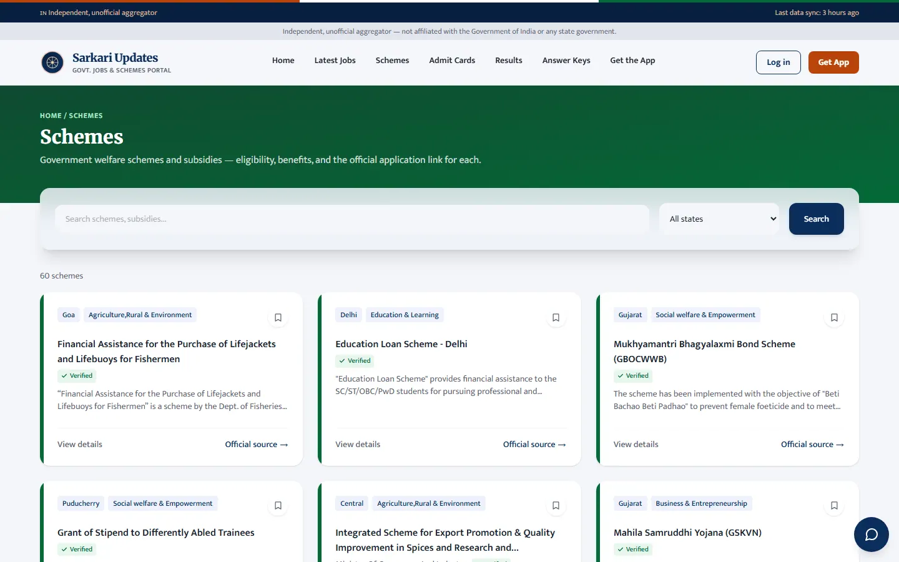This screenshot has width=899, height=562.
Task: Click the Delhi state tag
Action: click(349, 315)
